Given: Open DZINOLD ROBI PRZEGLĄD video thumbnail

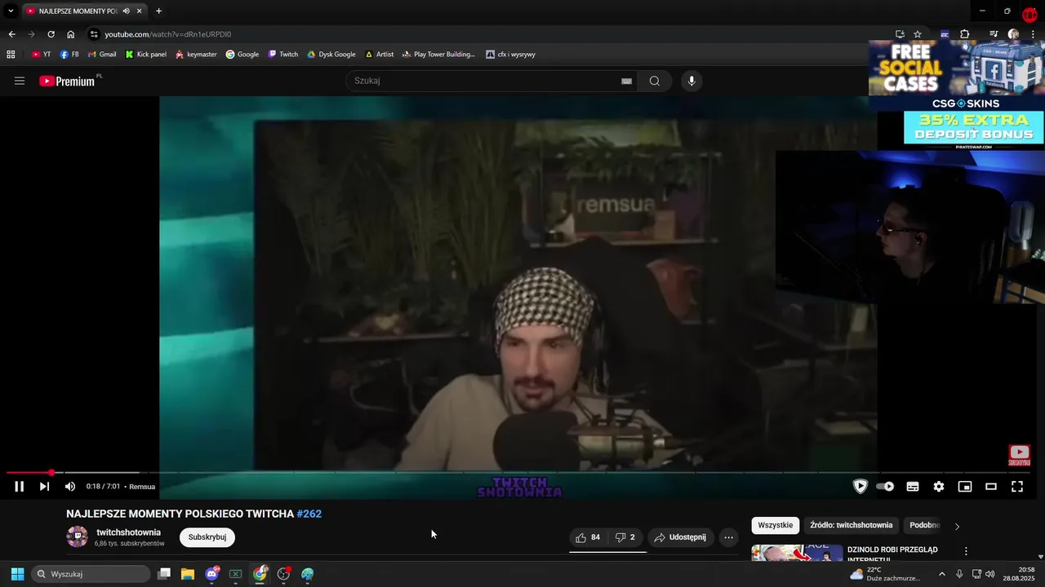Looking at the screenshot, I should (797, 553).
